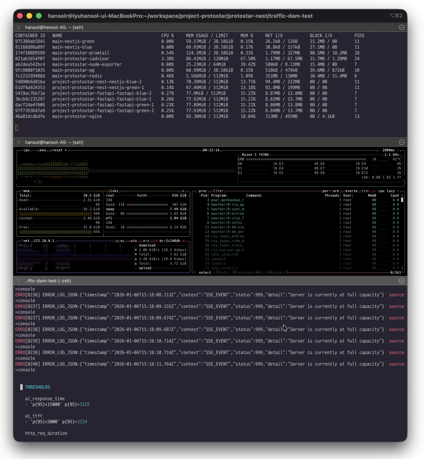Click the minus to decrease 2000ms update interval
Viewport: 424px width, 460px height.
379,150
